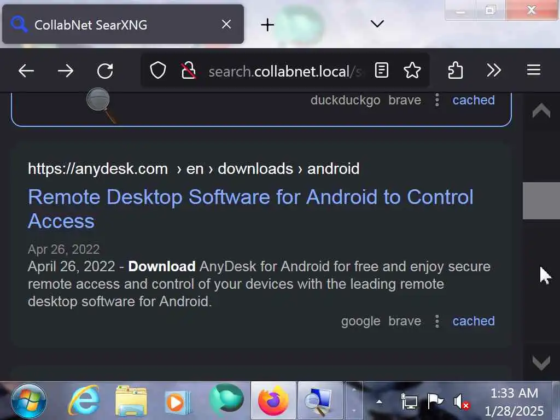
Task: Click the Apr 26, 2022 date text
Action: pyautogui.click(x=63, y=249)
